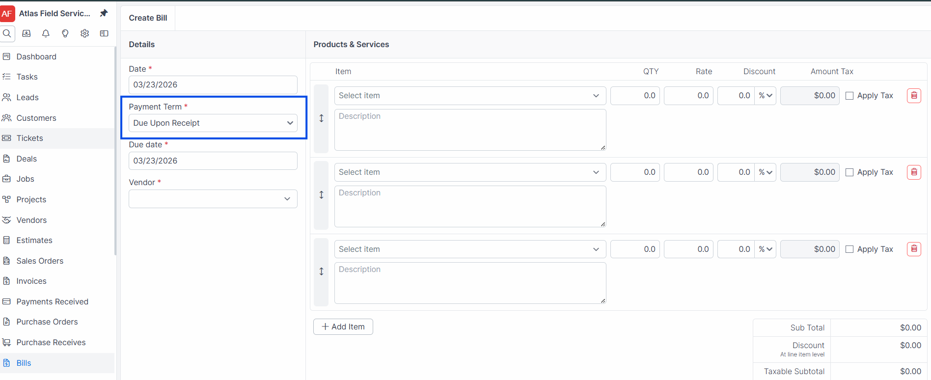This screenshot has width=931, height=380.
Task: Go to the Vendors page
Action: pyautogui.click(x=57, y=220)
